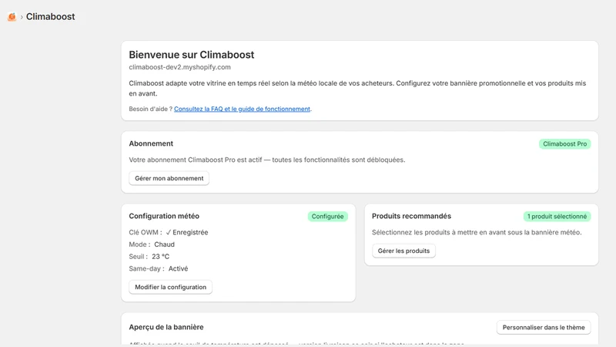Click the Bienvenue sur Climaboost heading
The width and height of the screenshot is (616, 347).
point(191,55)
